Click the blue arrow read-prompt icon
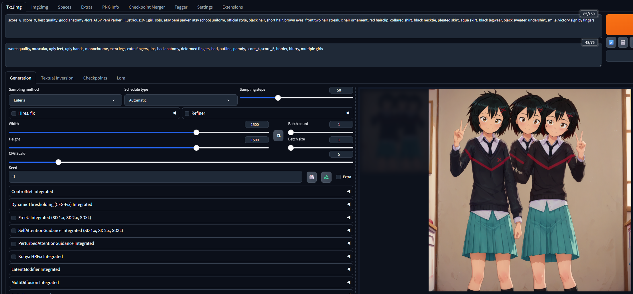The width and height of the screenshot is (633, 294). click(611, 42)
